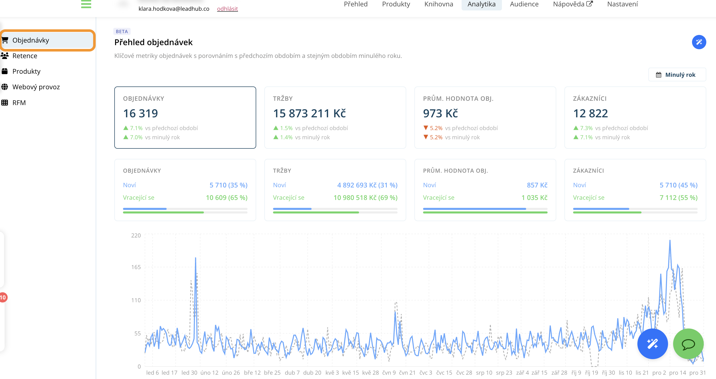Click the Webový provoz globe icon

(5, 87)
